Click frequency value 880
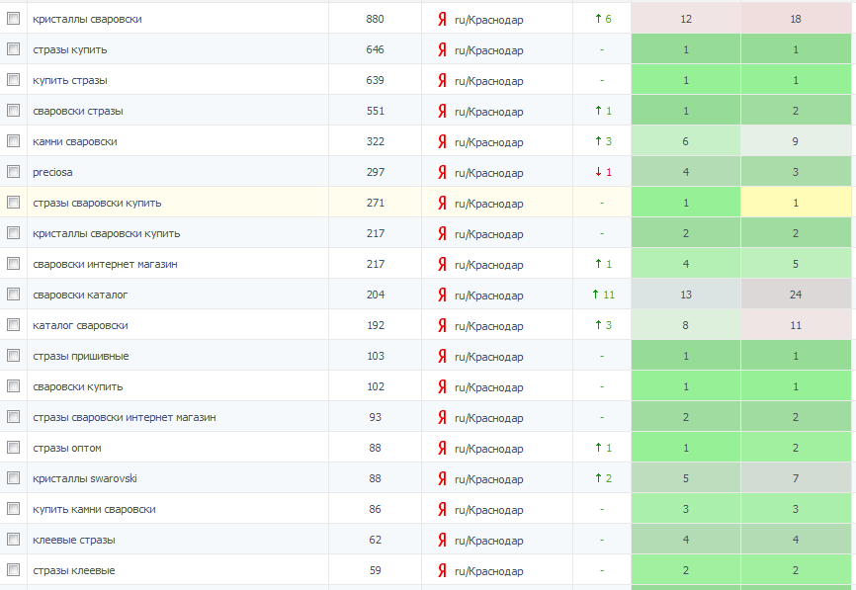856x590 pixels. pyautogui.click(x=375, y=19)
